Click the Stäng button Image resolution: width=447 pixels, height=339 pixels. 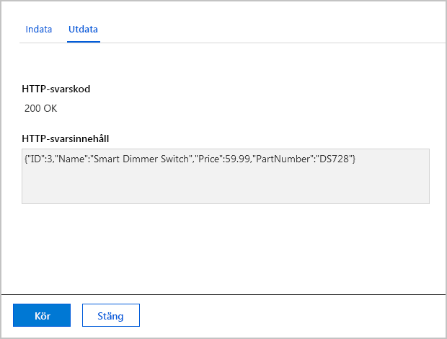tap(110, 315)
